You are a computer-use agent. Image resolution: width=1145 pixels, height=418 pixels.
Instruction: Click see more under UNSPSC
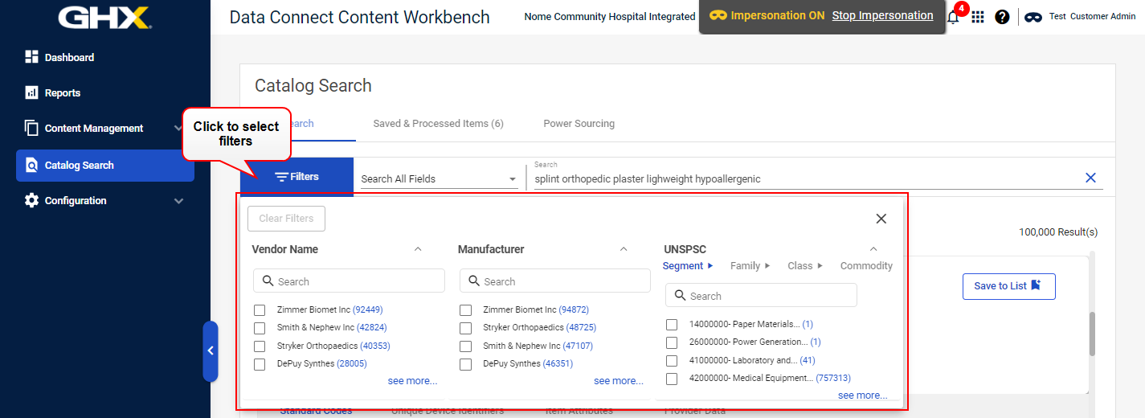pyautogui.click(x=863, y=395)
